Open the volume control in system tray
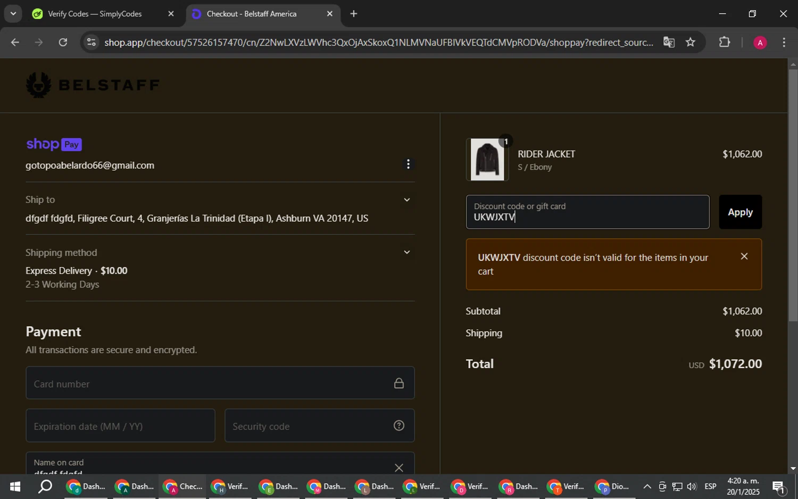 (692, 486)
